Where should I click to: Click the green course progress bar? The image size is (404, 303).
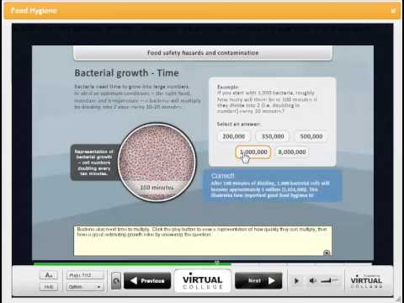coord(132,263)
